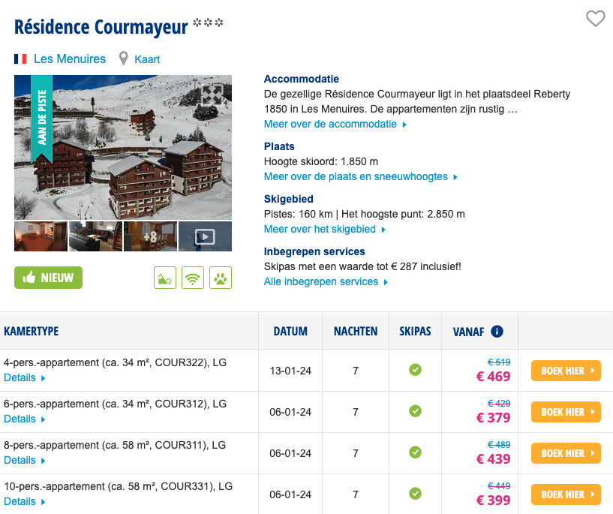The height and width of the screenshot is (514, 613).
Task: Click the WiFi amenity icon
Action: [193, 278]
